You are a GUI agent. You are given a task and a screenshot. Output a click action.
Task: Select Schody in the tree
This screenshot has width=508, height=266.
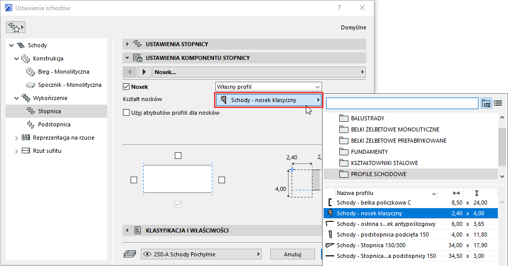pos(37,45)
